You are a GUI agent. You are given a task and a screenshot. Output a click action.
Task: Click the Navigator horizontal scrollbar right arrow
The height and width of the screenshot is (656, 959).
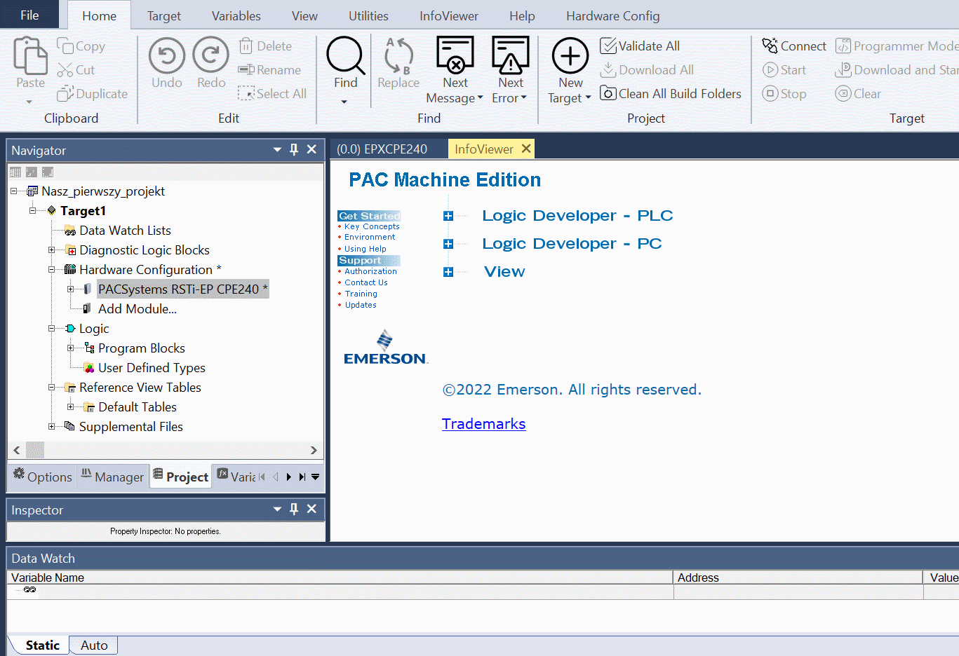point(314,450)
